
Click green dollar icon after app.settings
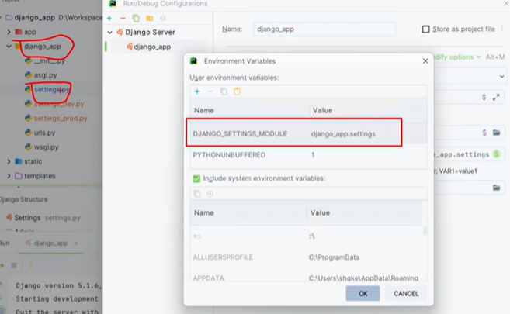tap(497, 154)
